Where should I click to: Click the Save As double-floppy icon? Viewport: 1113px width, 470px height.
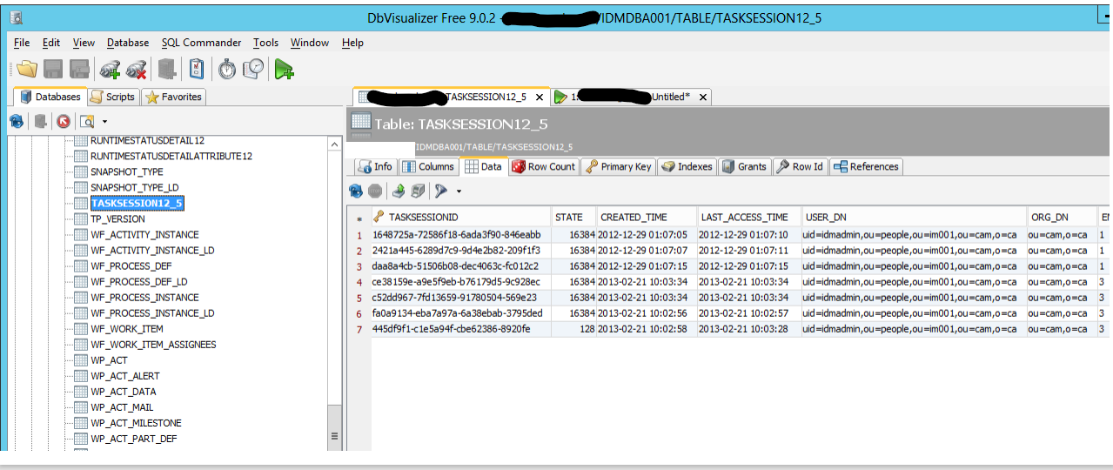click(x=79, y=69)
